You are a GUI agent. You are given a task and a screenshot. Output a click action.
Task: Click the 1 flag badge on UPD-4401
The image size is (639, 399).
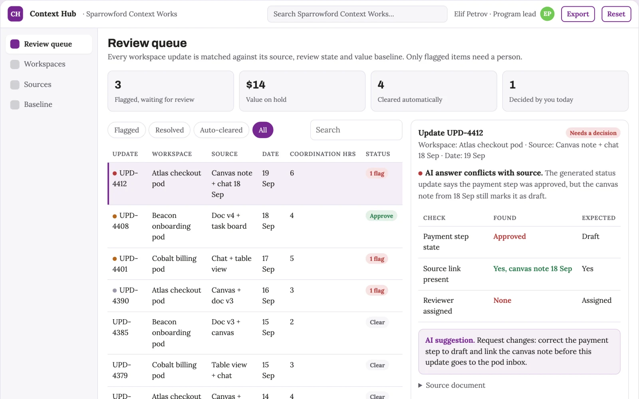tap(377, 259)
